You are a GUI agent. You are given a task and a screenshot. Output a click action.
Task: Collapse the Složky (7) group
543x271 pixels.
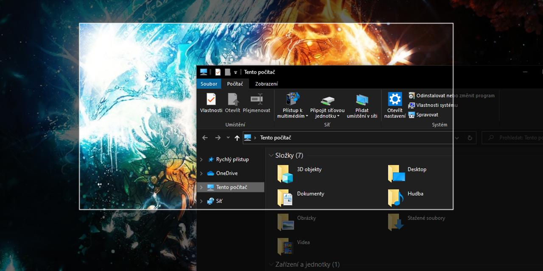click(271, 155)
